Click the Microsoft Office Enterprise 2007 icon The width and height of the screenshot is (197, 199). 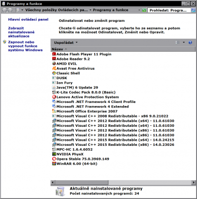[54, 111]
